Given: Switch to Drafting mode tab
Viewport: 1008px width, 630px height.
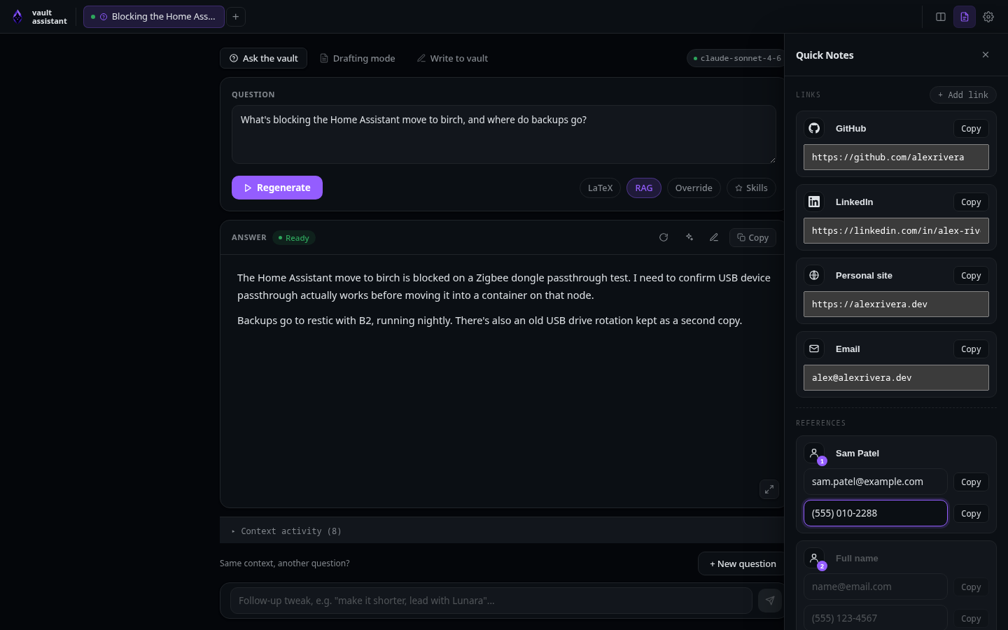Looking at the screenshot, I should [357, 58].
